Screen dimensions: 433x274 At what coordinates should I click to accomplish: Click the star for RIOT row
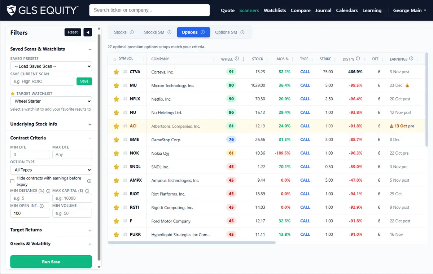pos(116,194)
